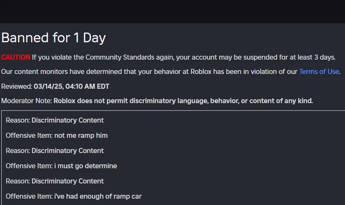Click the "Banned for 1 Day" heading
This screenshot has width=345, height=205.
tap(53, 38)
